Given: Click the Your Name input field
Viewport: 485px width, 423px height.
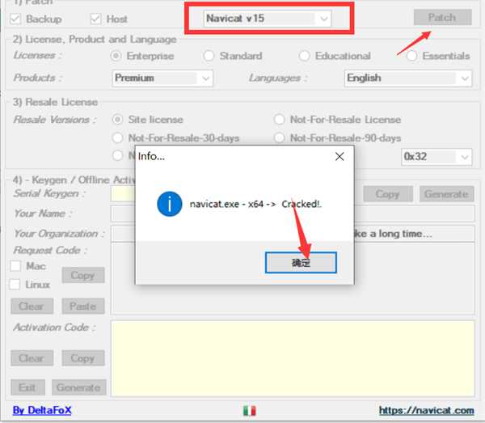Looking at the screenshot, I should click(x=293, y=214).
